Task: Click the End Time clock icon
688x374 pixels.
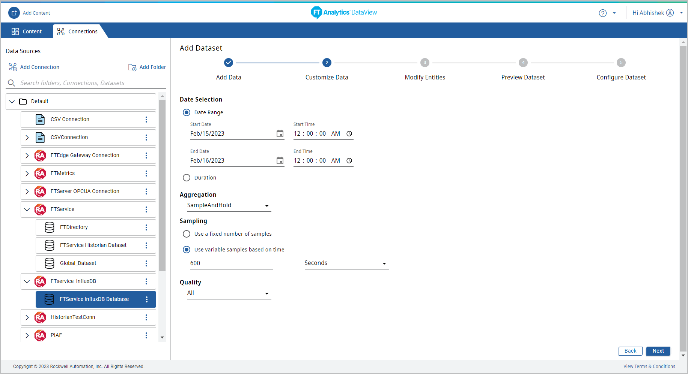Action: (349, 161)
